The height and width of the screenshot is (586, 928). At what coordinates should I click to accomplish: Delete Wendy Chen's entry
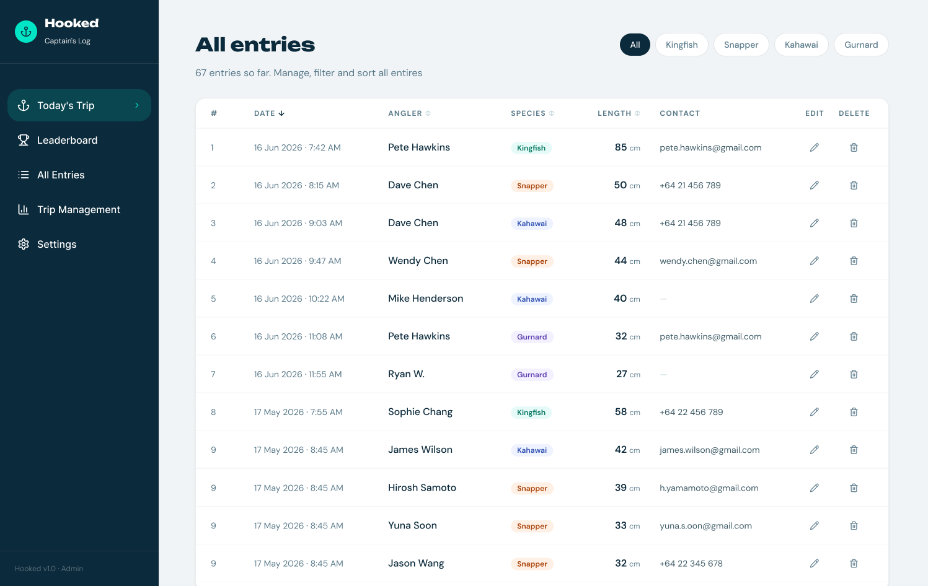[854, 261]
